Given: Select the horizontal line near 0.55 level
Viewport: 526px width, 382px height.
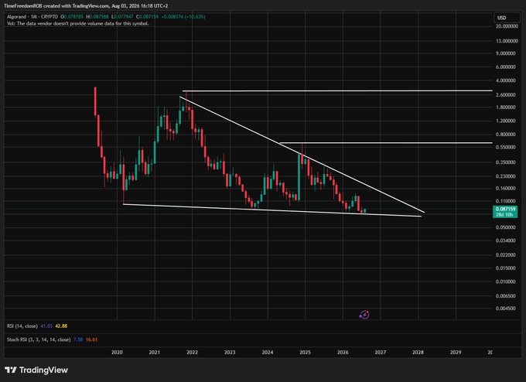Looking at the screenshot, I should point(386,143).
